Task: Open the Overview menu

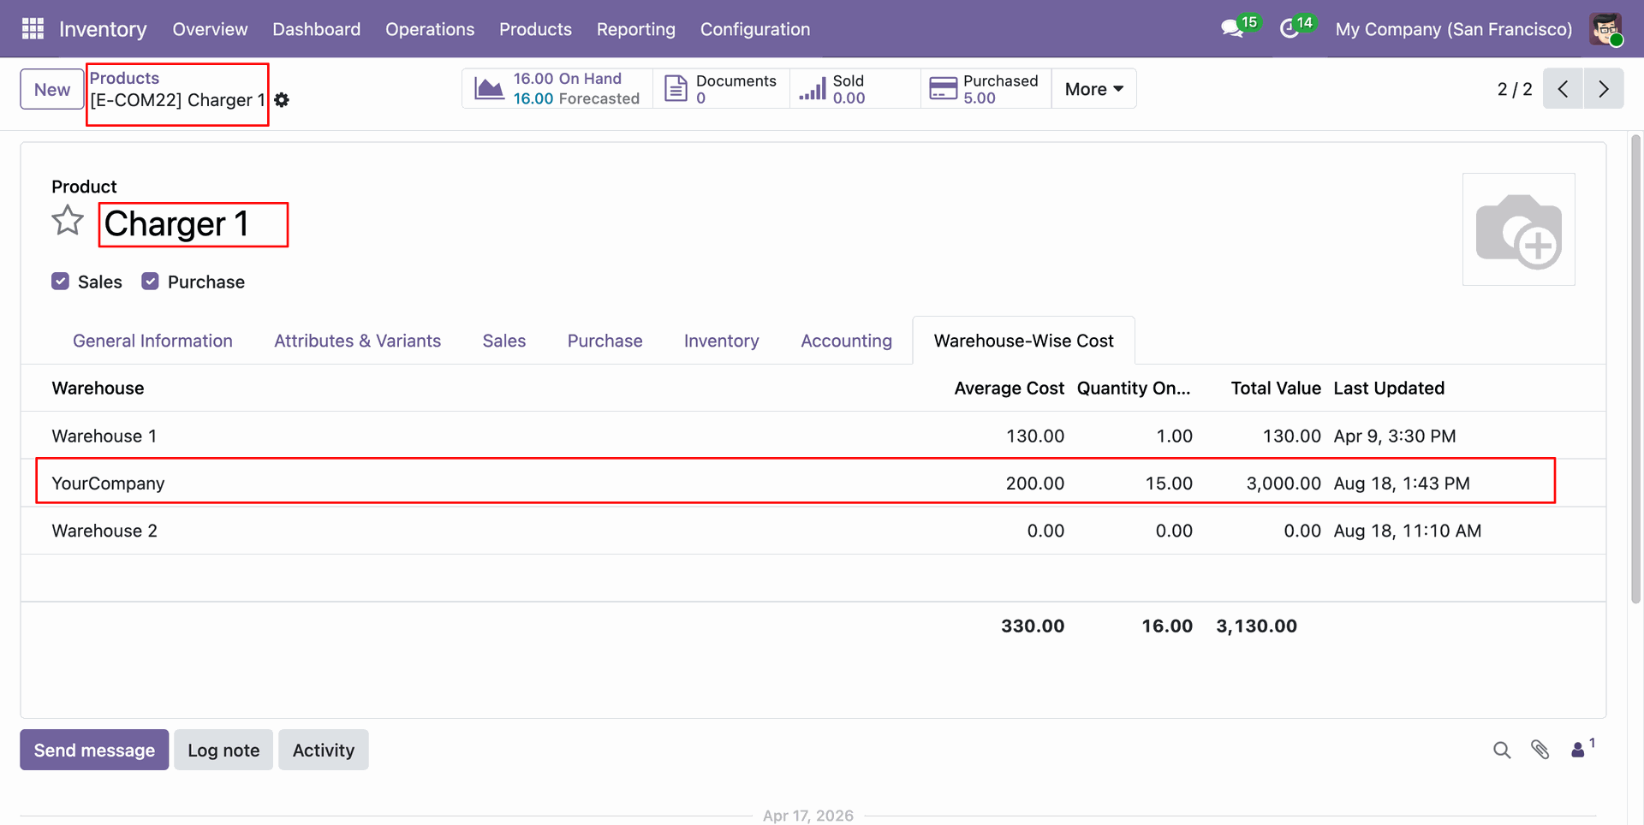Action: pos(210,29)
